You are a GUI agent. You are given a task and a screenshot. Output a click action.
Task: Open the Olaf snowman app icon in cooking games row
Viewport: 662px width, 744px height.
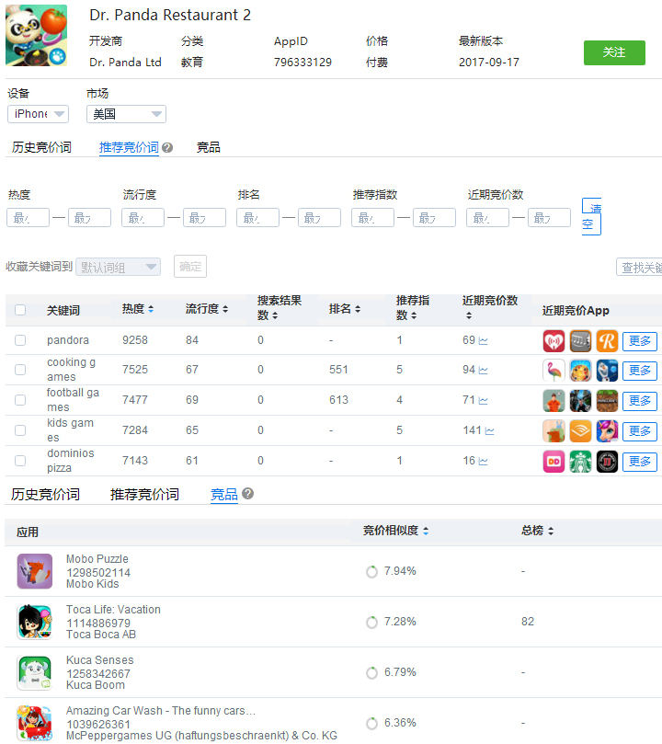coord(607,370)
